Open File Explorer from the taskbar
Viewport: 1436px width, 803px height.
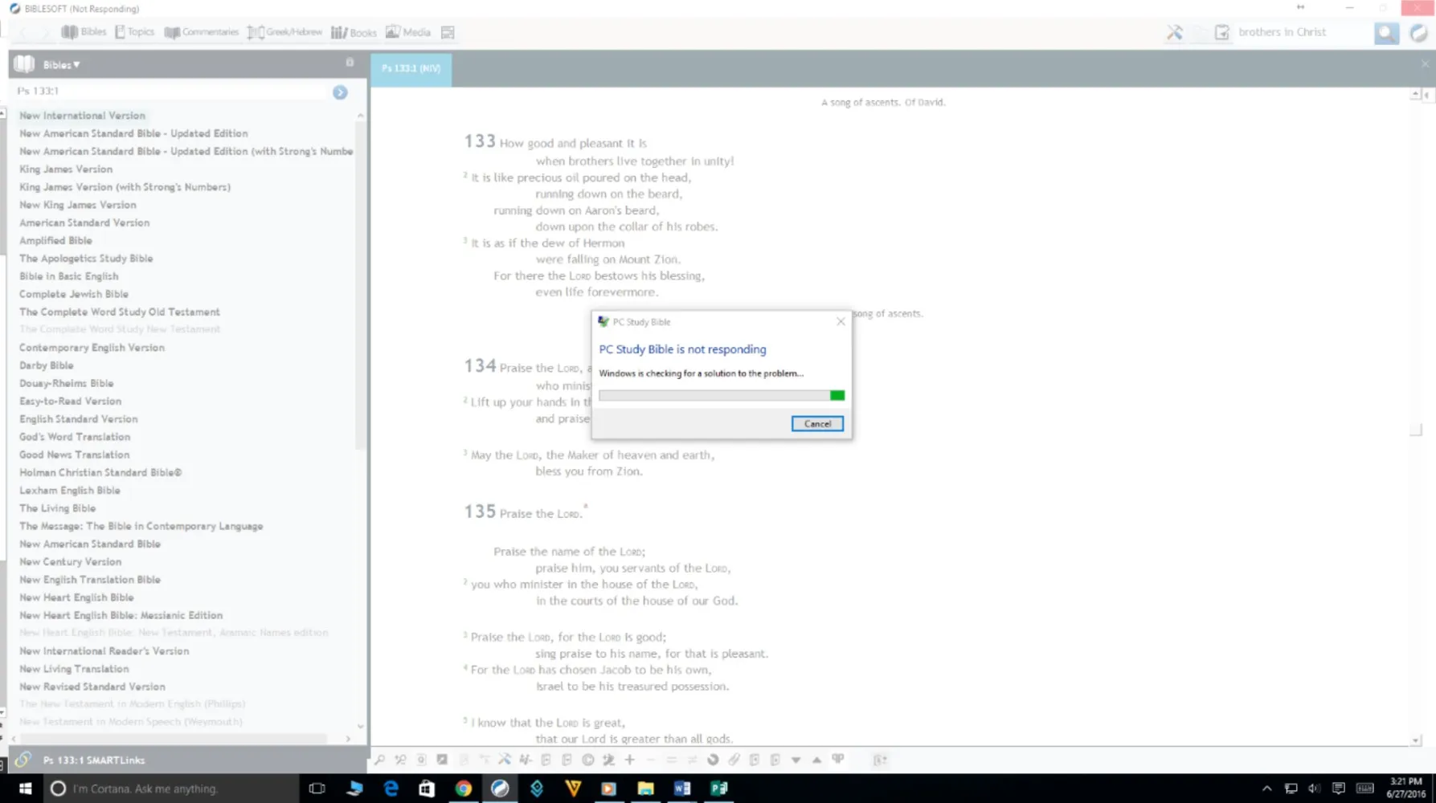coord(645,789)
